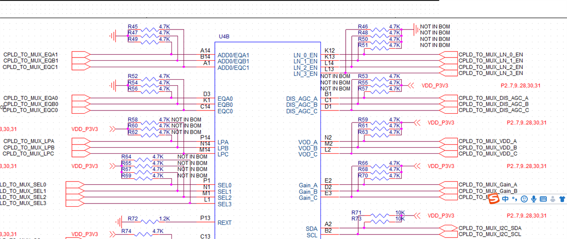
Task: Click the user account icon in IME toolbar
Action: pos(552,199)
